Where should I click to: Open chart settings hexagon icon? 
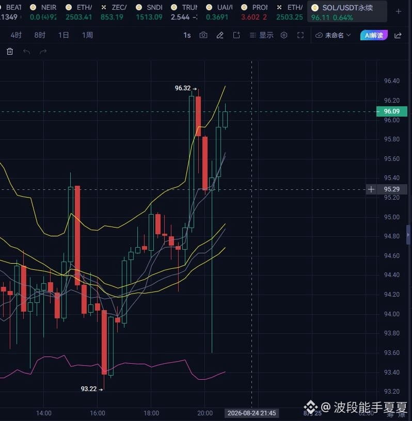coord(284,35)
